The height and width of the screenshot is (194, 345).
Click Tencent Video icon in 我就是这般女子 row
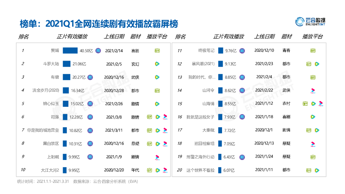coord(313,117)
